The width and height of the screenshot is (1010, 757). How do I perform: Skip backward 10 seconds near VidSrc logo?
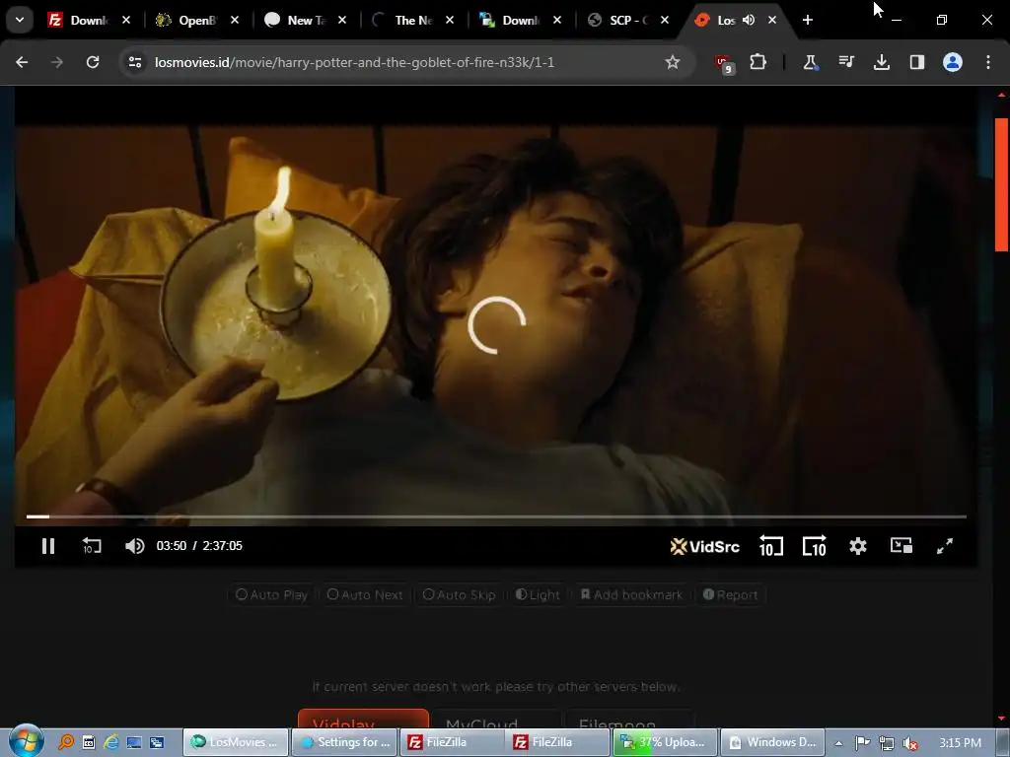click(x=771, y=546)
